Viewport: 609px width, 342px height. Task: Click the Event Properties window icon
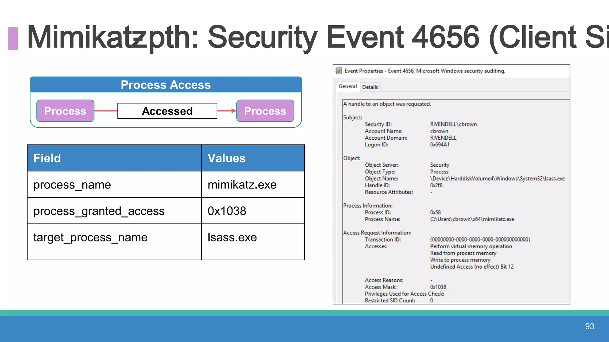point(339,71)
